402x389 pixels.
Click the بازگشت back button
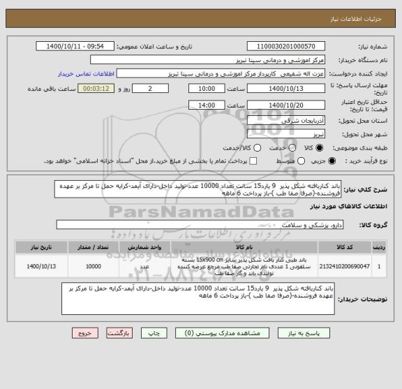pos(119,333)
